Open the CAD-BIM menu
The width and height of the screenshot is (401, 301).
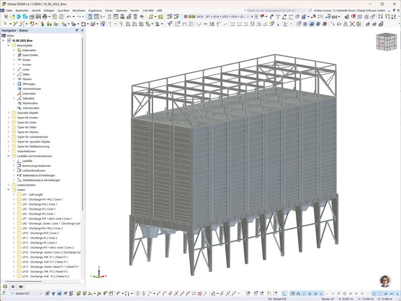(x=148, y=11)
